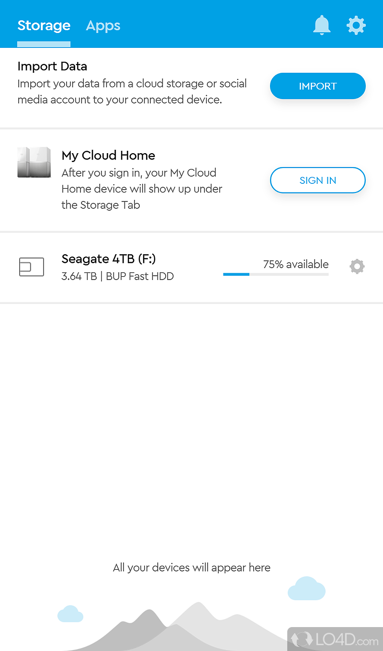The image size is (383, 651).
Task: Click the 75% available text label
Action: tap(295, 264)
